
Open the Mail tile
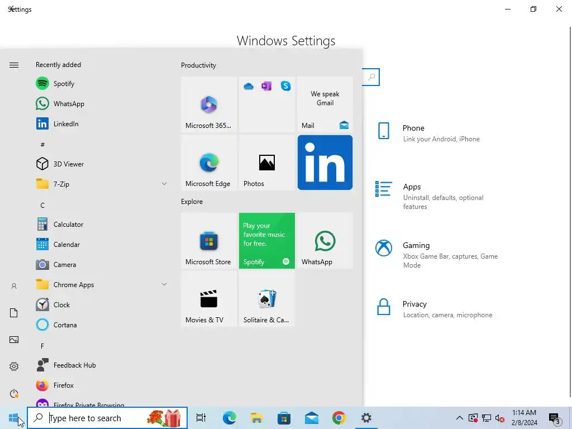coord(325,104)
